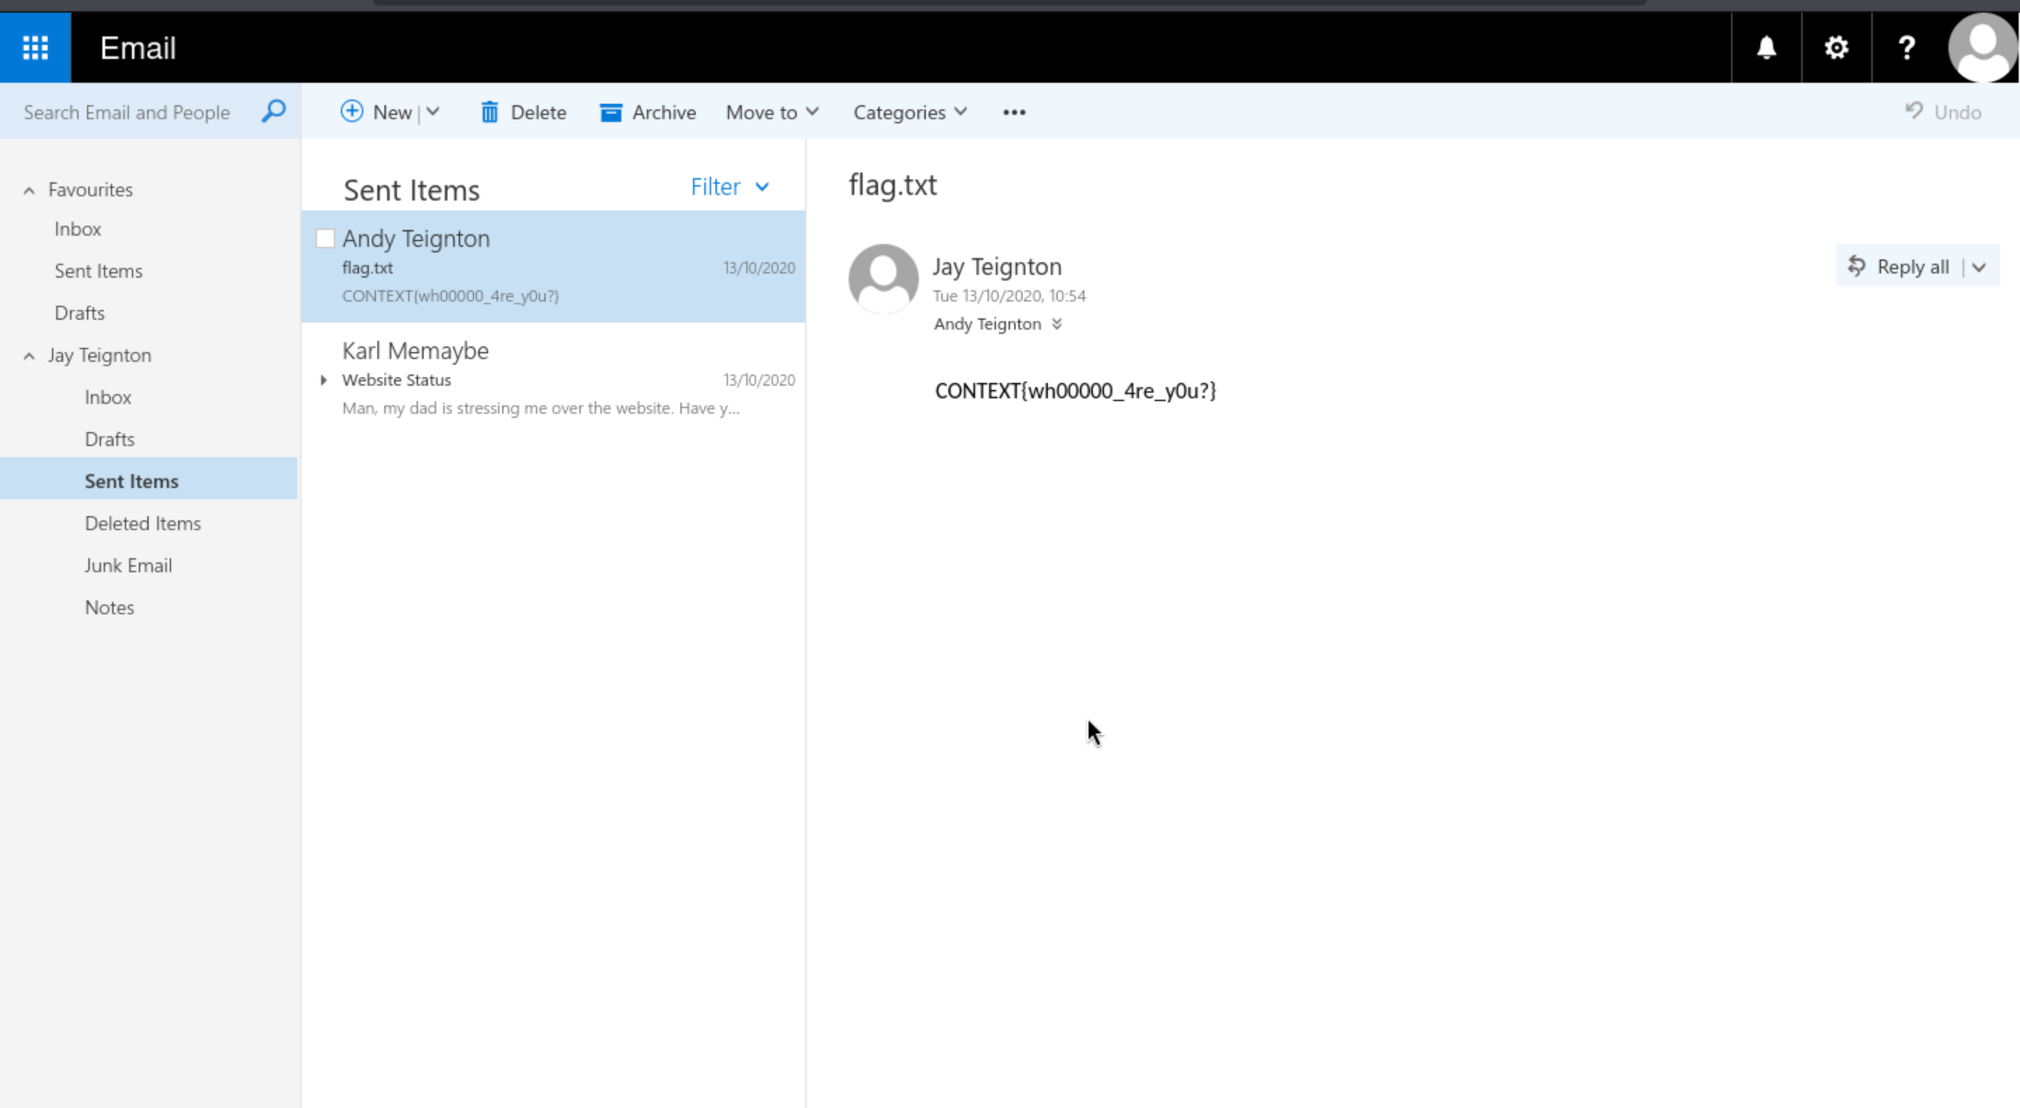Click Jay Teignton's sender avatar

tap(883, 278)
